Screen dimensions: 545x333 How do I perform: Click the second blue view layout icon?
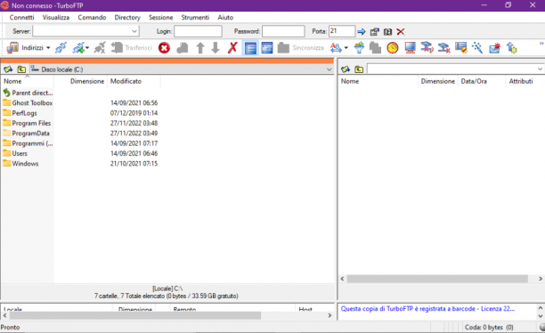click(x=267, y=48)
